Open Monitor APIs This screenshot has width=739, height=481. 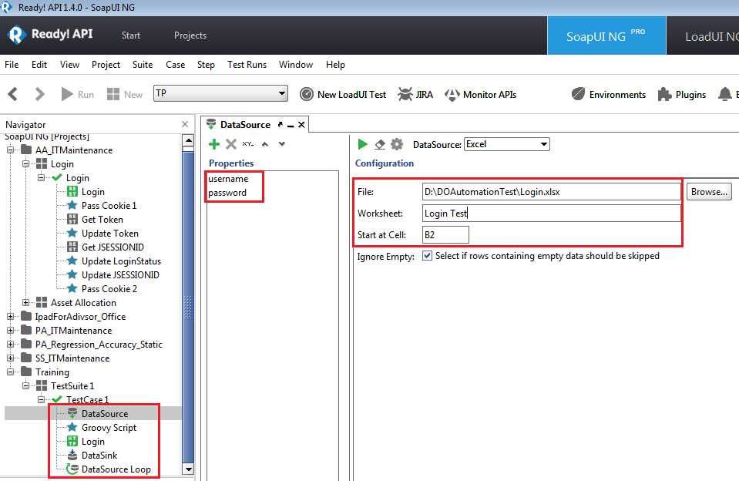coord(480,94)
